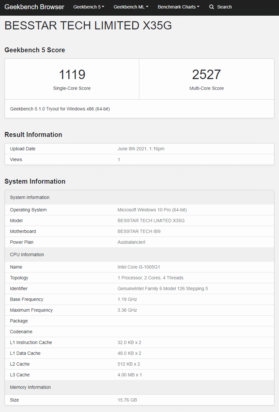Click the memory Size label

pyautogui.click(x=14, y=400)
